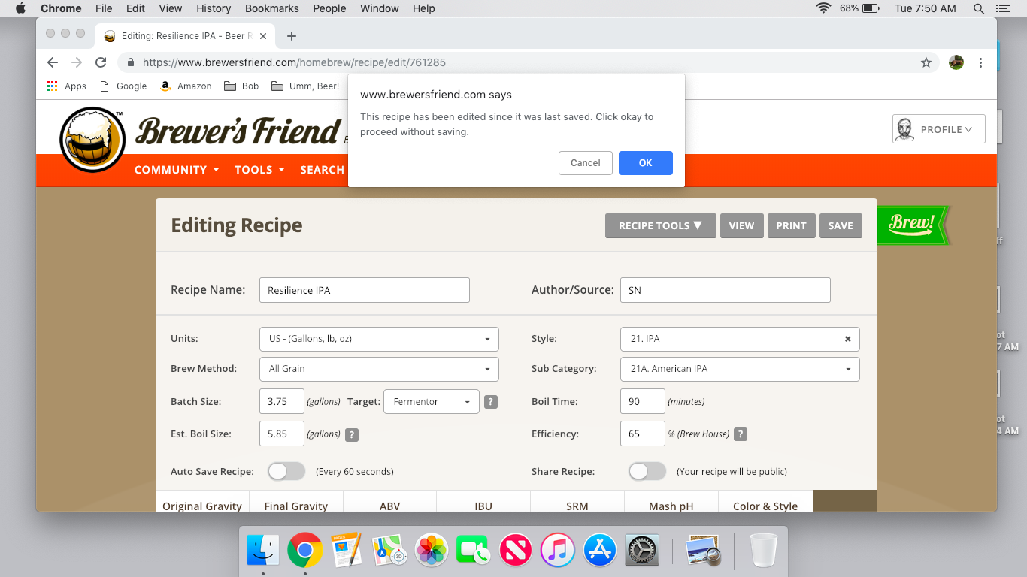Click the help icon next to Target
The image size is (1027, 577).
(x=490, y=402)
